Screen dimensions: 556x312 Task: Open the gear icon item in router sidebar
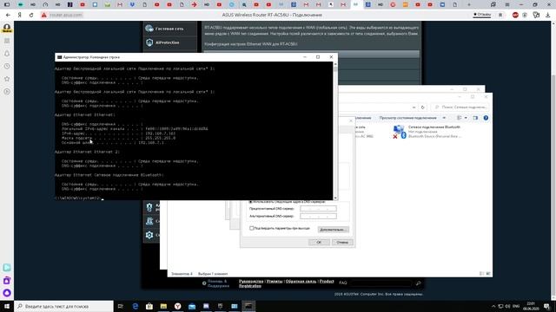(x=149, y=235)
